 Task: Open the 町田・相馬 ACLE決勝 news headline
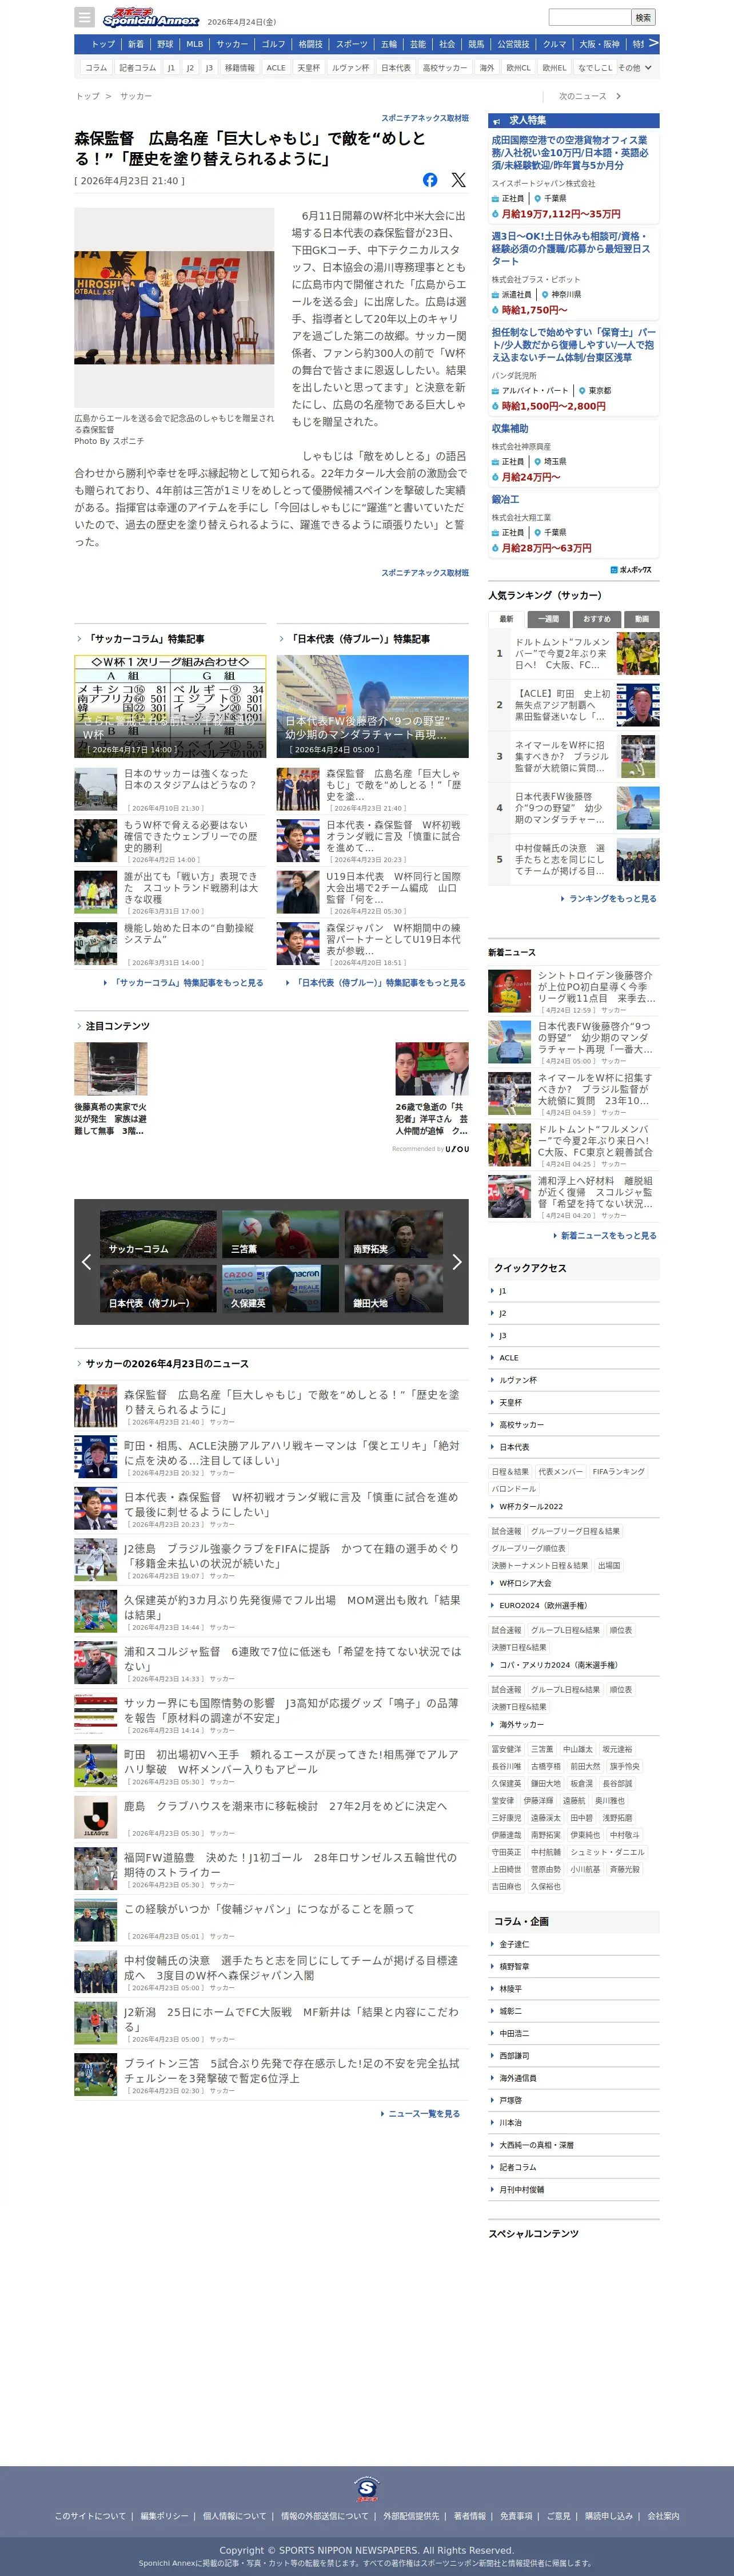point(292,1453)
